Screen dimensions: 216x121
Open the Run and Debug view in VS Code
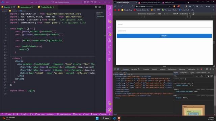[109, 27]
